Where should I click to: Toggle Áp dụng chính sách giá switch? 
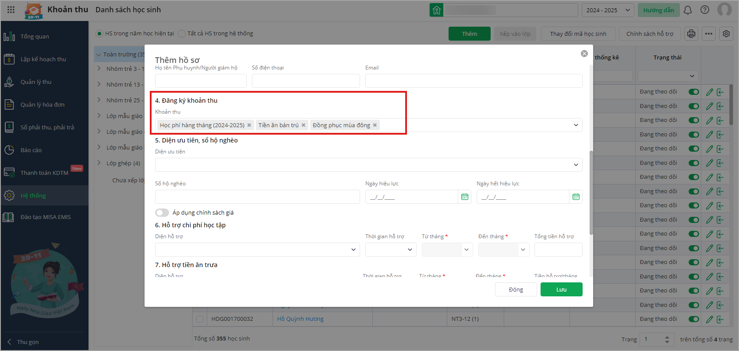coord(162,212)
